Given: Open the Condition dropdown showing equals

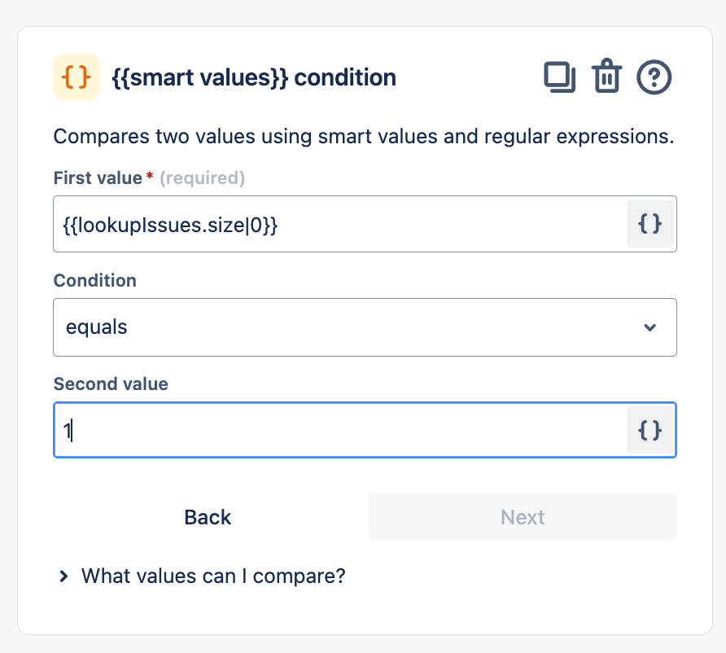Looking at the screenshot, I should coord(365,327).
